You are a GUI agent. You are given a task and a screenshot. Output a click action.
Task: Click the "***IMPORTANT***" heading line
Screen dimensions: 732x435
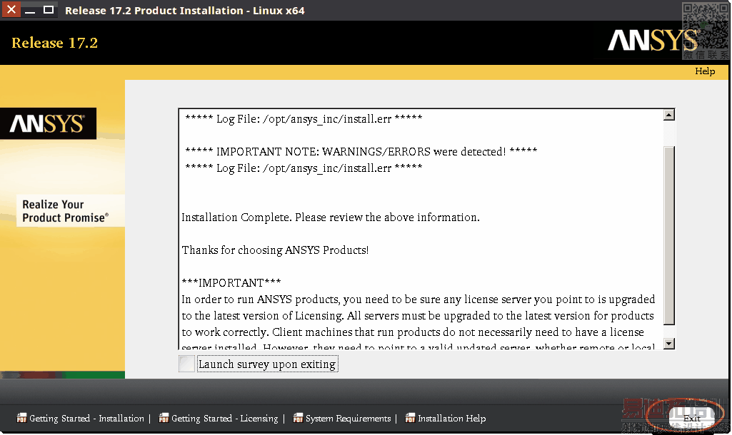(231, 283)
